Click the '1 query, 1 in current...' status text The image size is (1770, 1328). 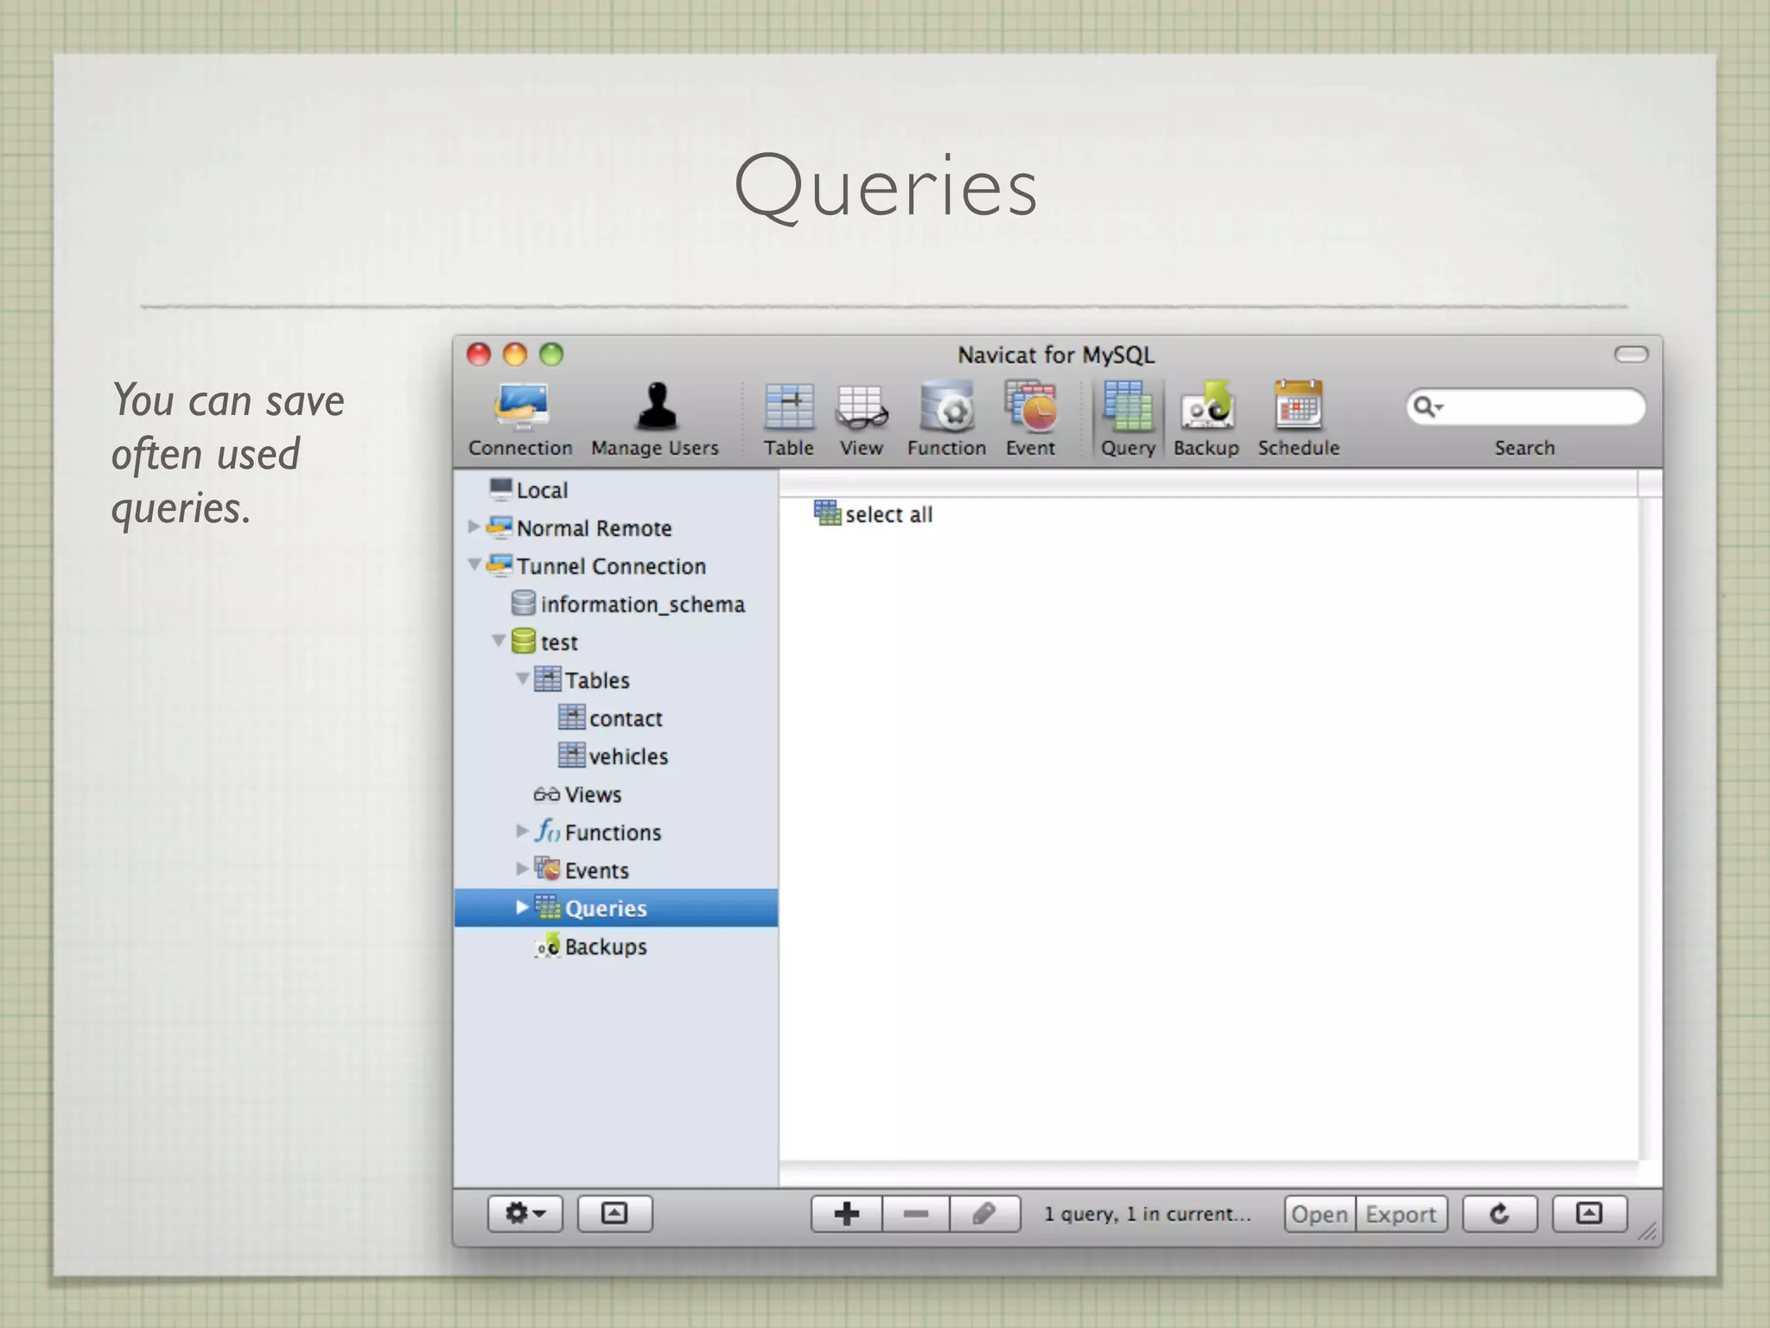1147,1214
